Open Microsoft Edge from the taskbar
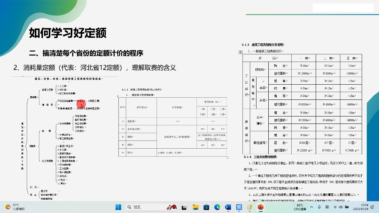This screenshot has height=213, width=379. coord(217,207)
